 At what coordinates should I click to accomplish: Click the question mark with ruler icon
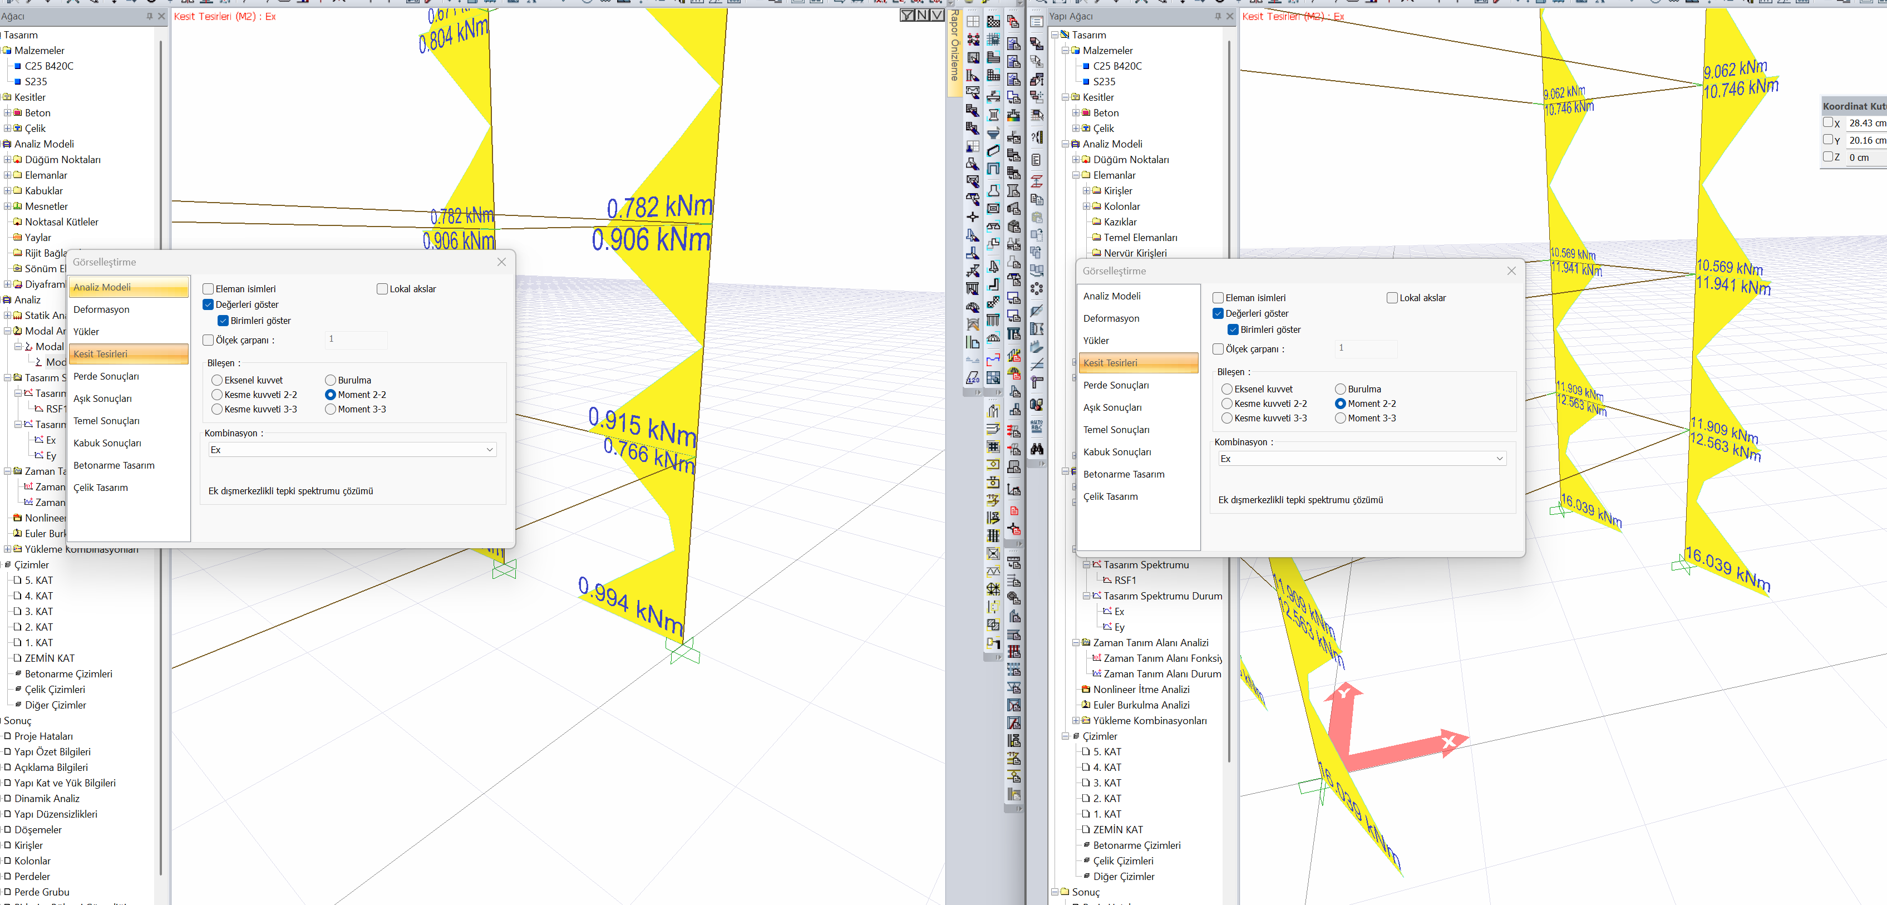(1037, 137)
